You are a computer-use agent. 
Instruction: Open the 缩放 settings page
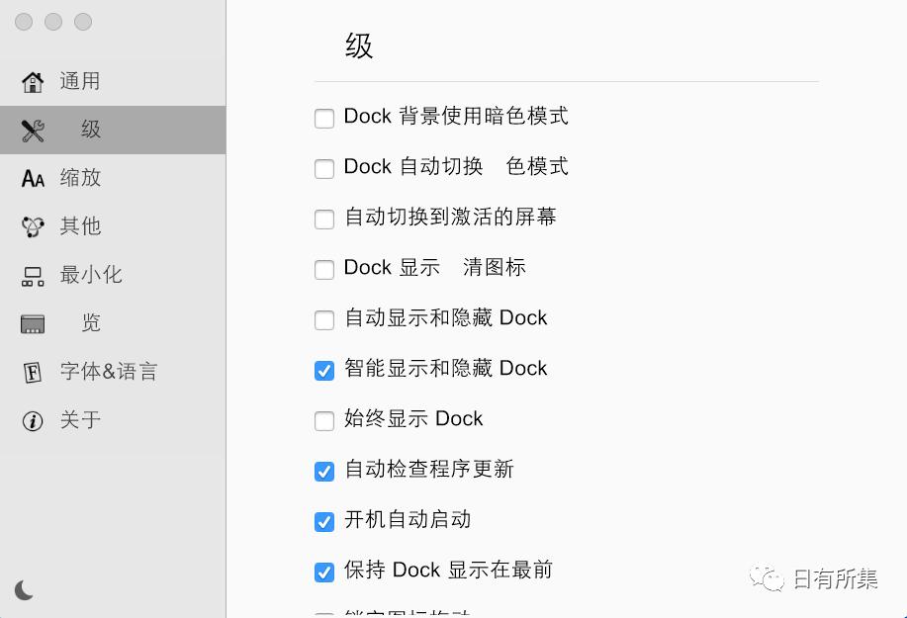click(79, 178)
